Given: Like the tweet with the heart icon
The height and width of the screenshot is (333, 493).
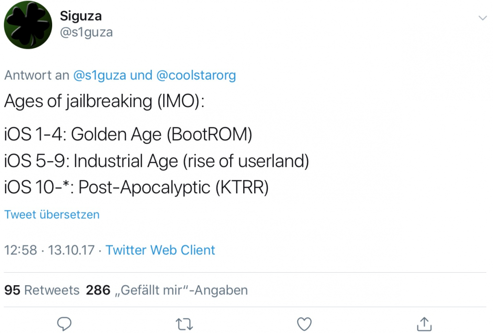Looking at the screenshot, I should (304, 324).
